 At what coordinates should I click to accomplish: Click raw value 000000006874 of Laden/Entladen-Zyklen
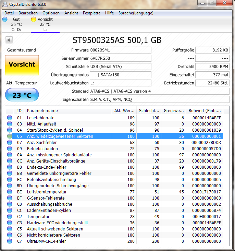click(x=207, y=210)
